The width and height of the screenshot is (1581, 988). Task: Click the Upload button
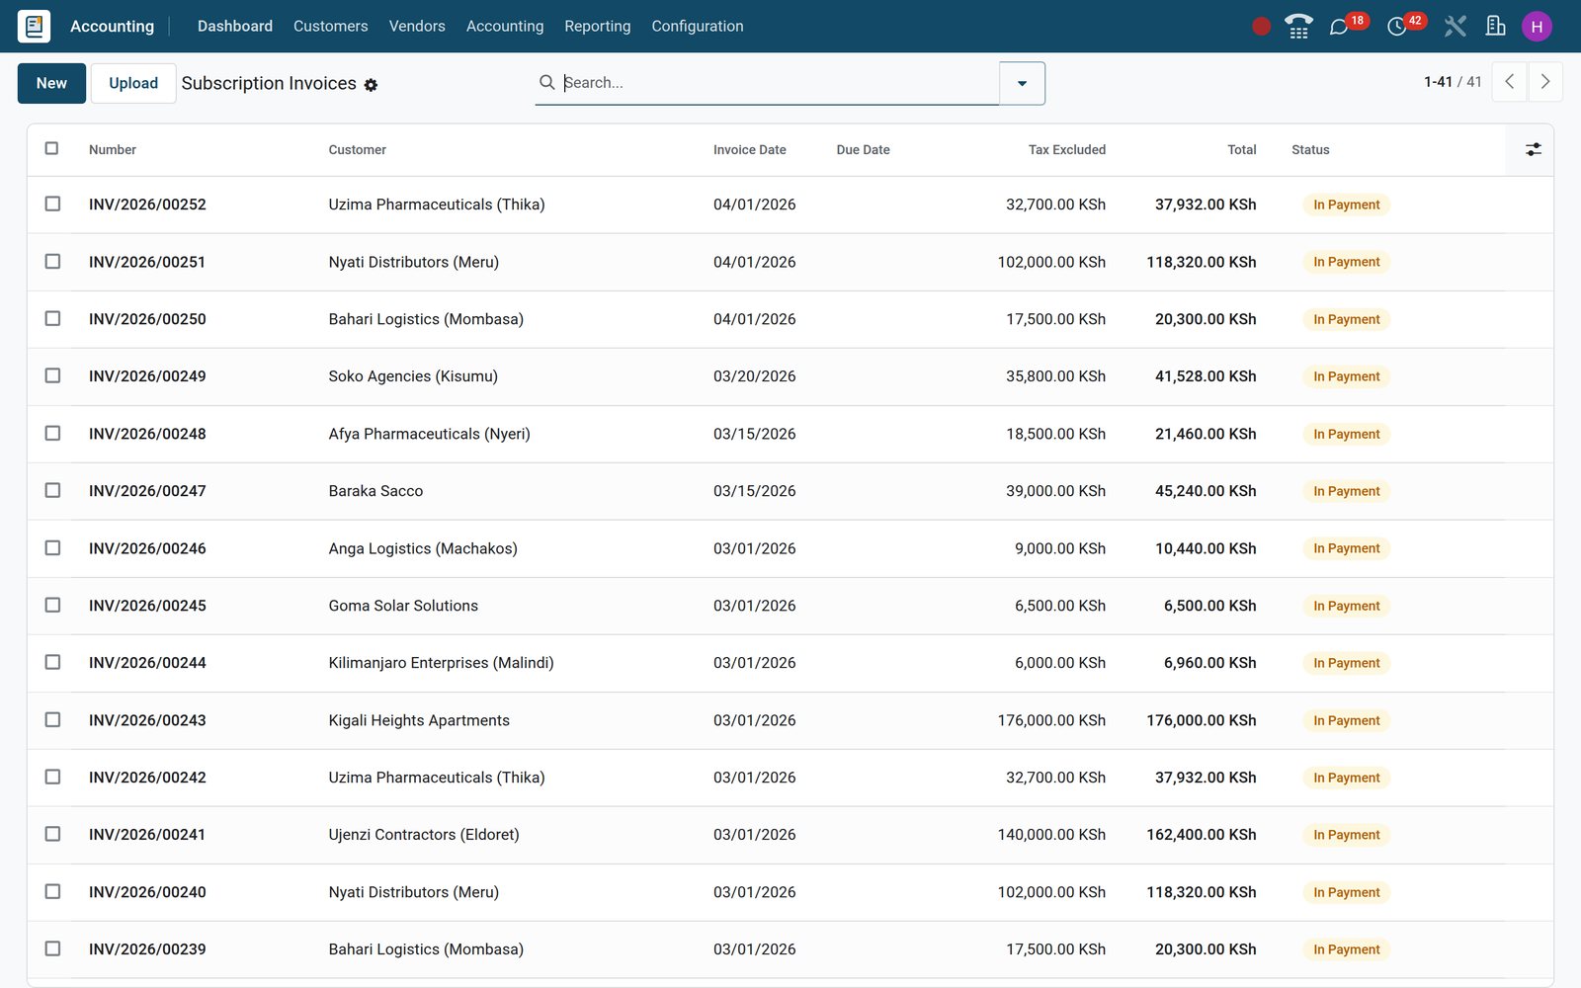pyautogui.click(x=133, y=83)
